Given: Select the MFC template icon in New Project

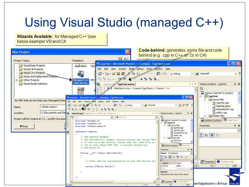Looking at the screenshot, I should tap(80, 91).
